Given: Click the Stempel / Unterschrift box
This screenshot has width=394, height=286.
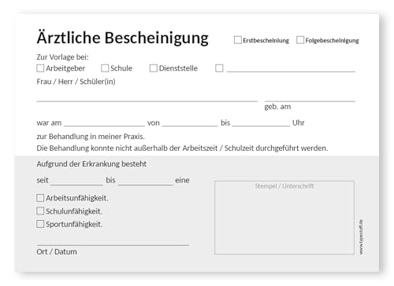Looking at the screenshot, I should point(284,218).
